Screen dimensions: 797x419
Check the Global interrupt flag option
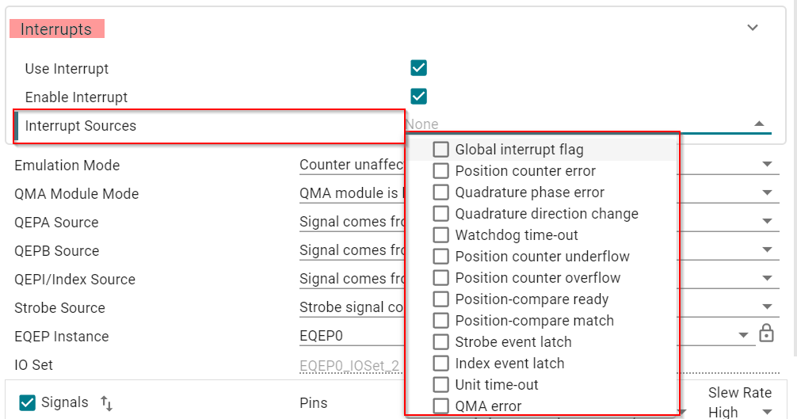(441, 149)
